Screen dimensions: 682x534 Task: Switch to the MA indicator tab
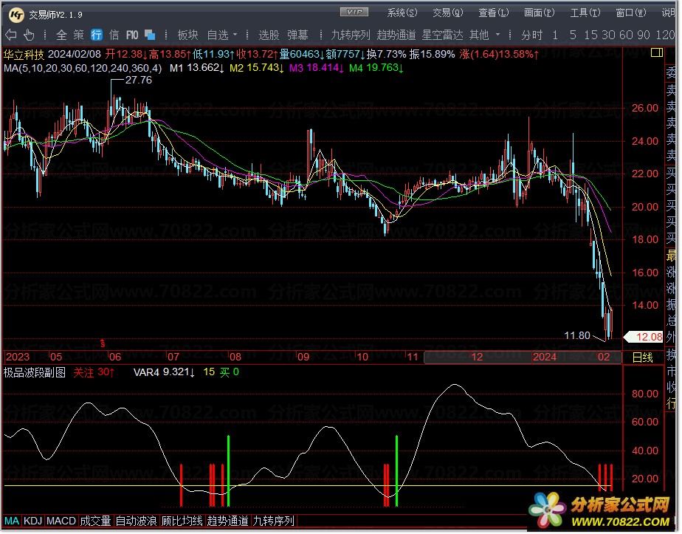click(12, 521)
